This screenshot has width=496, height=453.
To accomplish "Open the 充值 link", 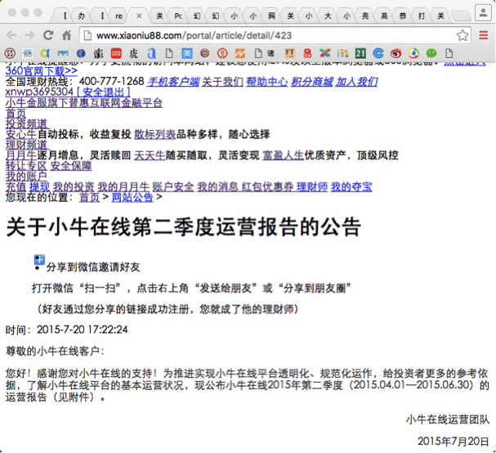I will click(x=16, y=186).
